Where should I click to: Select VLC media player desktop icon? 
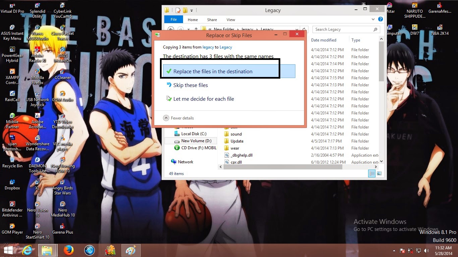pyautogui.click(x=63, y=143)
